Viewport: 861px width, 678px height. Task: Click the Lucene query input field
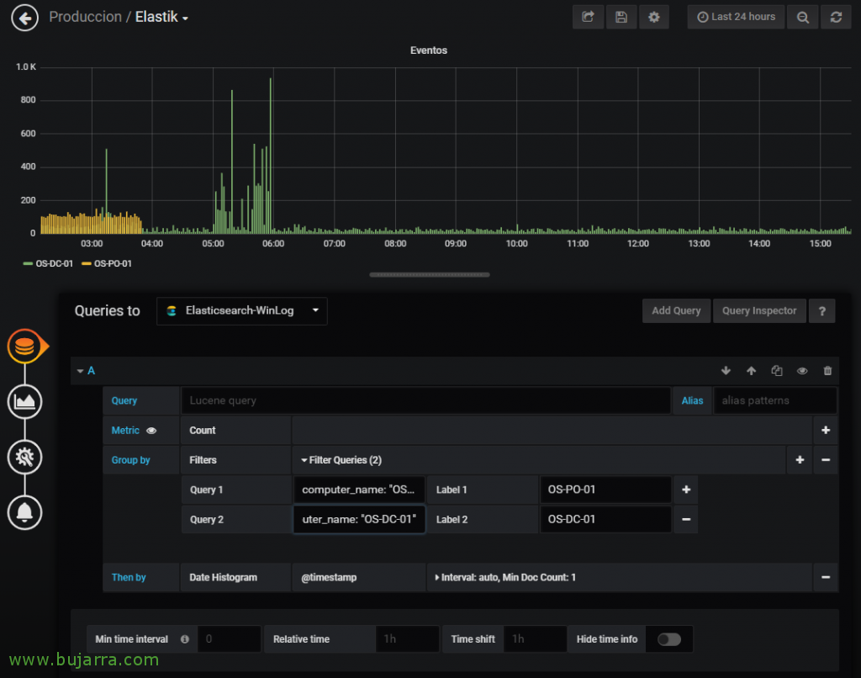click(x=420, y=400)
